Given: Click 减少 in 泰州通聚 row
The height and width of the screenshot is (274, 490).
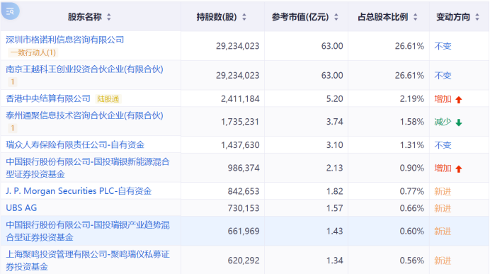Looking at the screenshot, I should [x=443, y=122].
